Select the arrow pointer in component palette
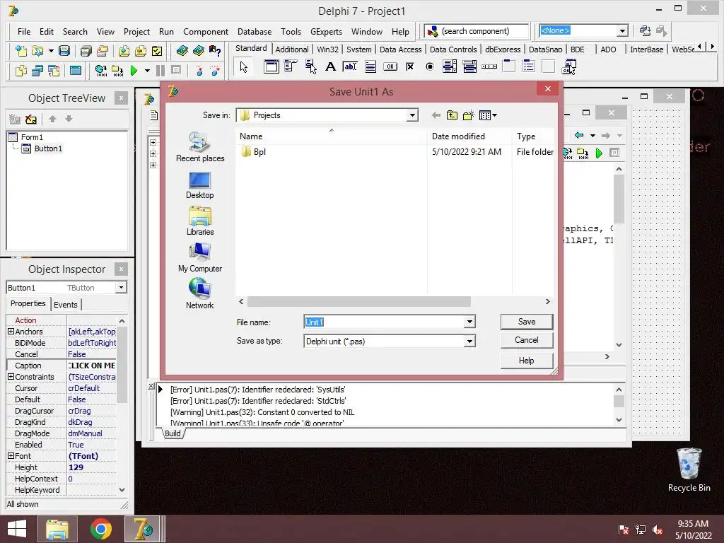The image size is (724, 543). pos(244,67)
